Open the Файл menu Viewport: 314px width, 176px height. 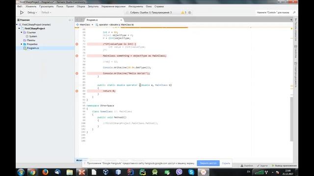(x=20, y=6)
